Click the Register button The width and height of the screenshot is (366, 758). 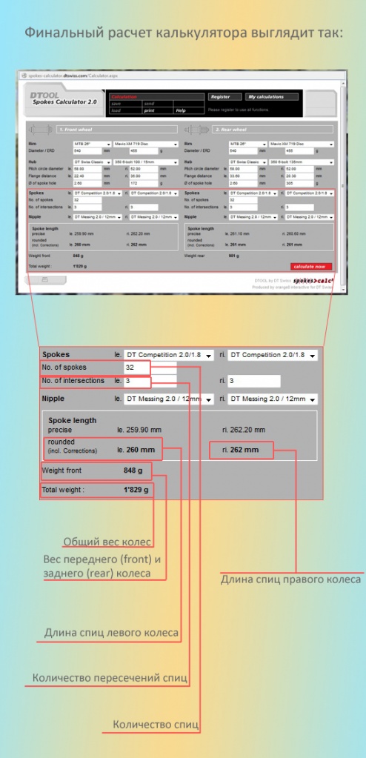click(224, 96)
